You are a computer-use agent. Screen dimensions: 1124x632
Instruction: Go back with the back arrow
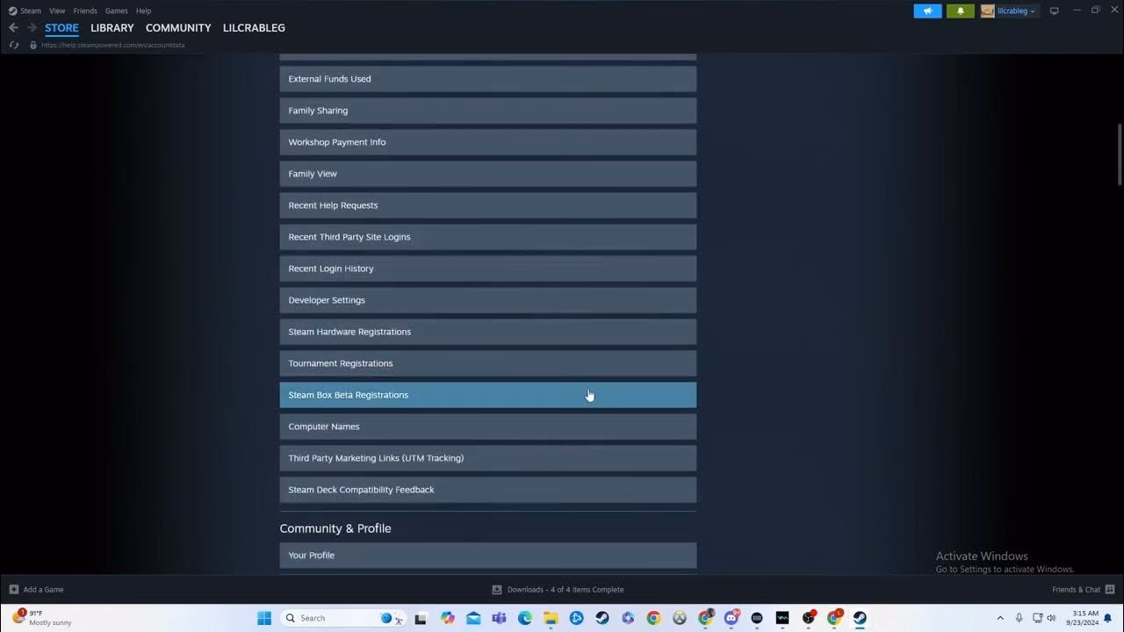tap(13, 28)
